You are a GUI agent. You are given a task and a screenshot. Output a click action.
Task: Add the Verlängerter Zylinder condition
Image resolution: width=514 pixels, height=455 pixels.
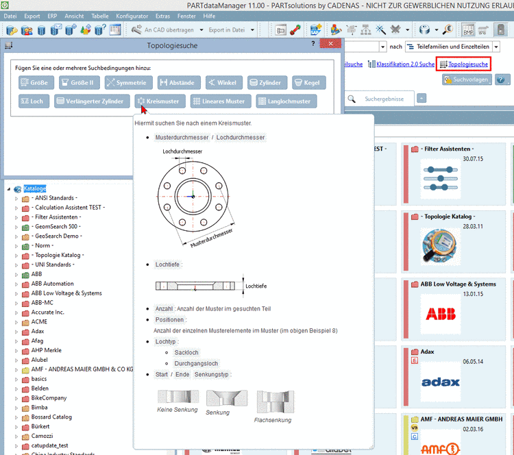point(92,101)
